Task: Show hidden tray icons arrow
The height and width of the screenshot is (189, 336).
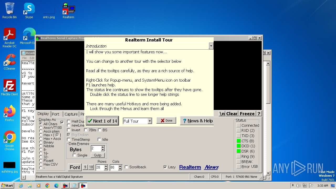Action: pos(293,186)
